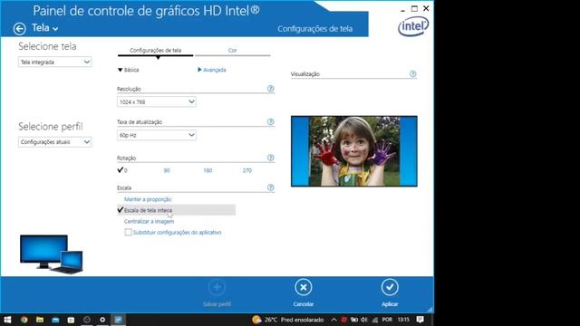
Task: Open the notification center icon
Action: pos(420,320)
